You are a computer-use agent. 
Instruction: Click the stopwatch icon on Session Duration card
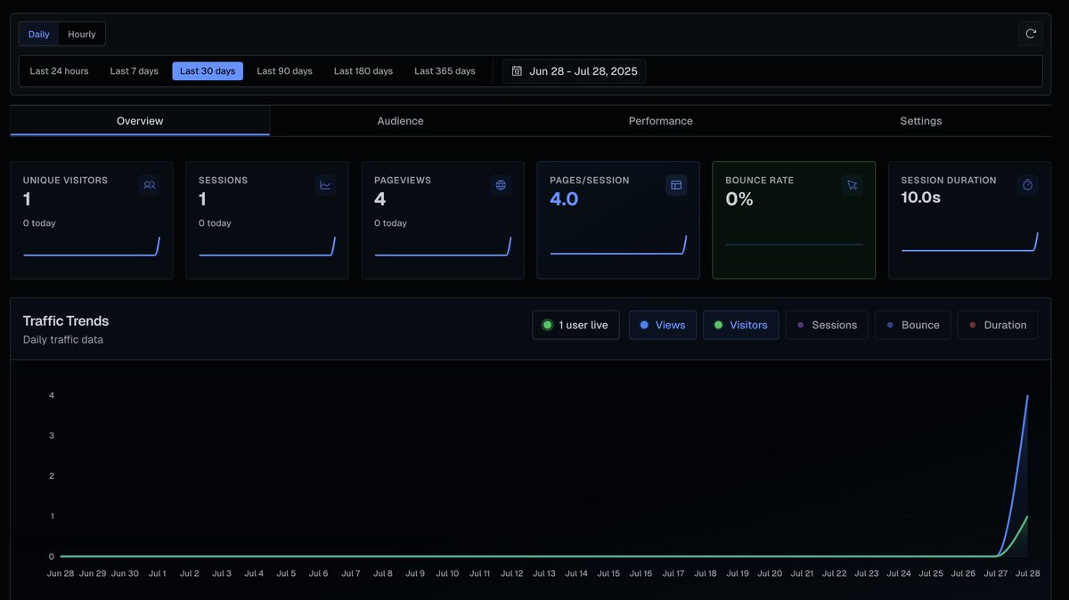tap(1027, 184)
